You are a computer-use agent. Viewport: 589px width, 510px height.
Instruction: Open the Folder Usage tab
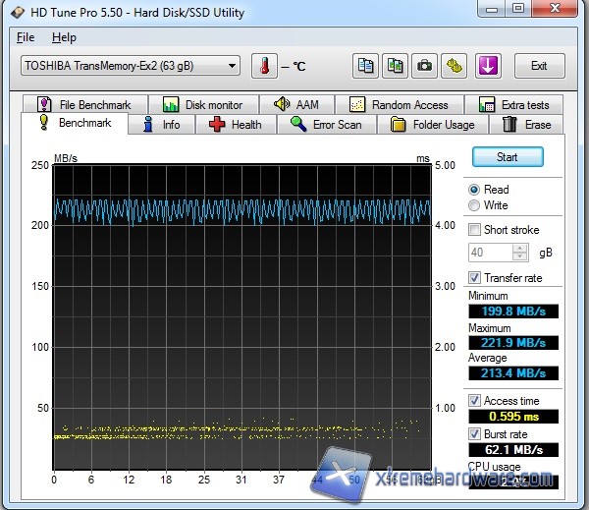pyautogui.click(x=433, y=125)
